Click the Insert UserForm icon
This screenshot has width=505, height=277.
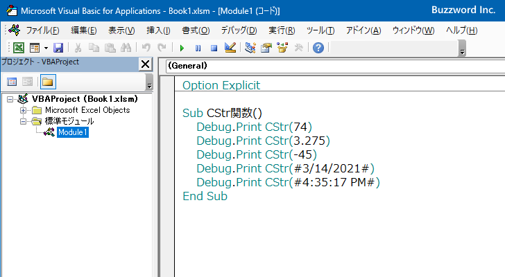click(x=35, y=48)
